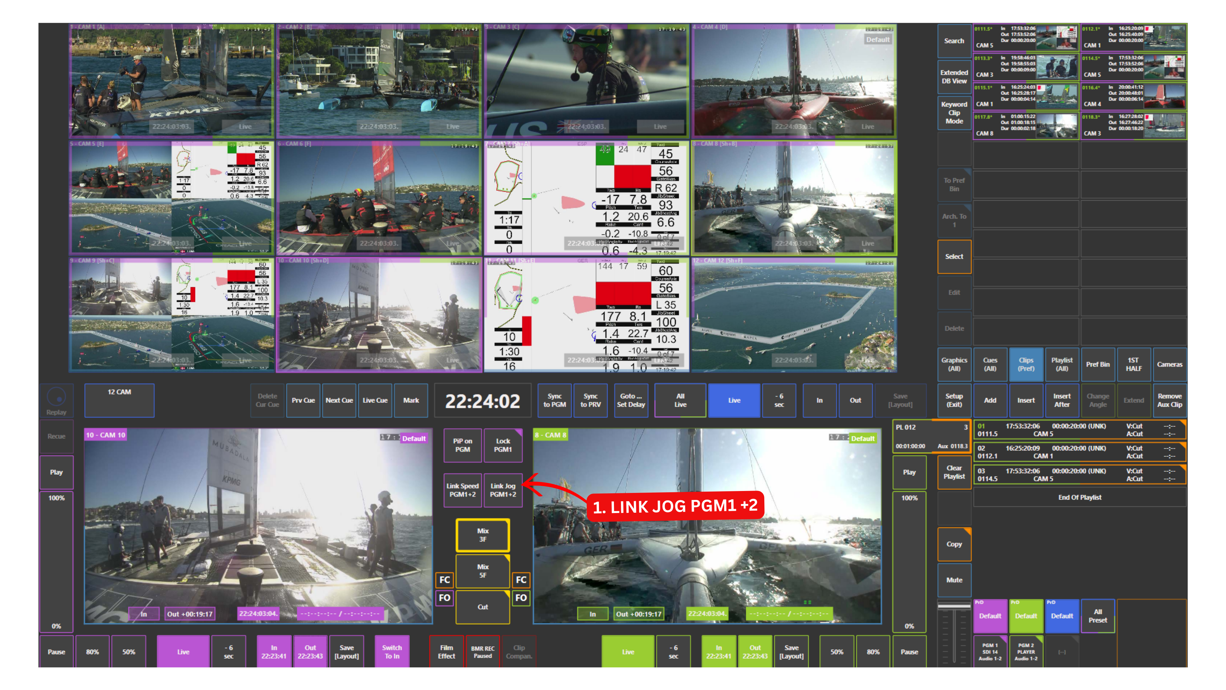The width and height of the screenshot is (1226, 690).
Task: Toggle Link Jog PGM1+2
Action: coord(503,490)
